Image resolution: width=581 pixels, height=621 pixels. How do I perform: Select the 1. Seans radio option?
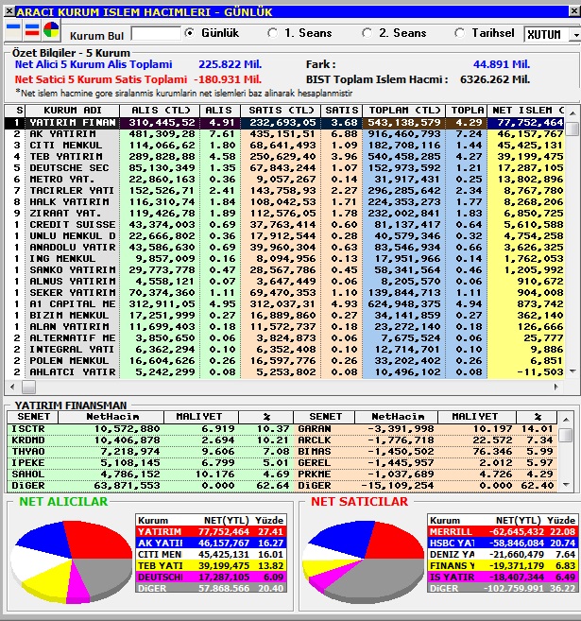tap(272, 33)
